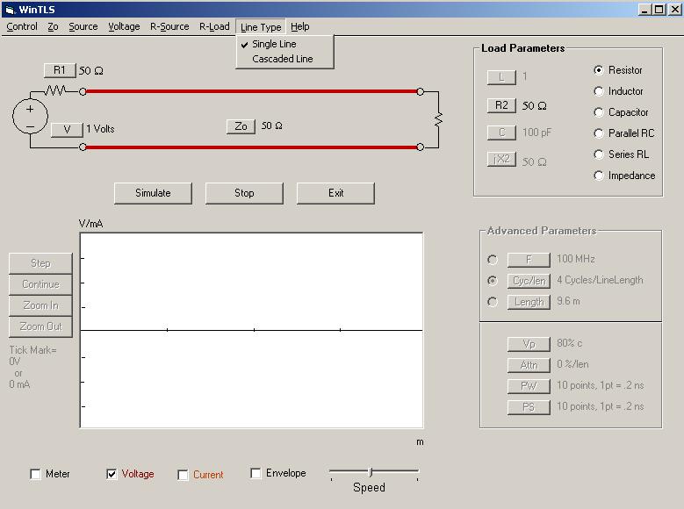Image resolution: width=684 pixels, height=509 pixels.
Task: Click the Cyc/len button
Action: [529, 281]
